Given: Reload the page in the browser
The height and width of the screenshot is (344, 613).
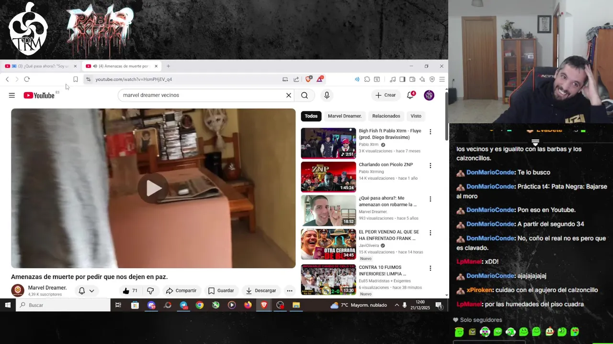Looking at the screenshot, I should [27, 79].
